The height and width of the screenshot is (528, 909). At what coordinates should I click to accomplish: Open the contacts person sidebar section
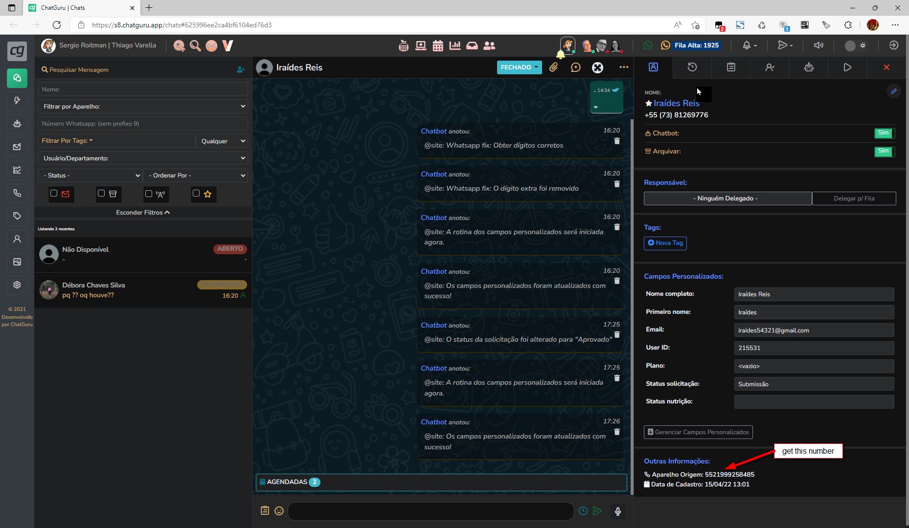point(17,239)
